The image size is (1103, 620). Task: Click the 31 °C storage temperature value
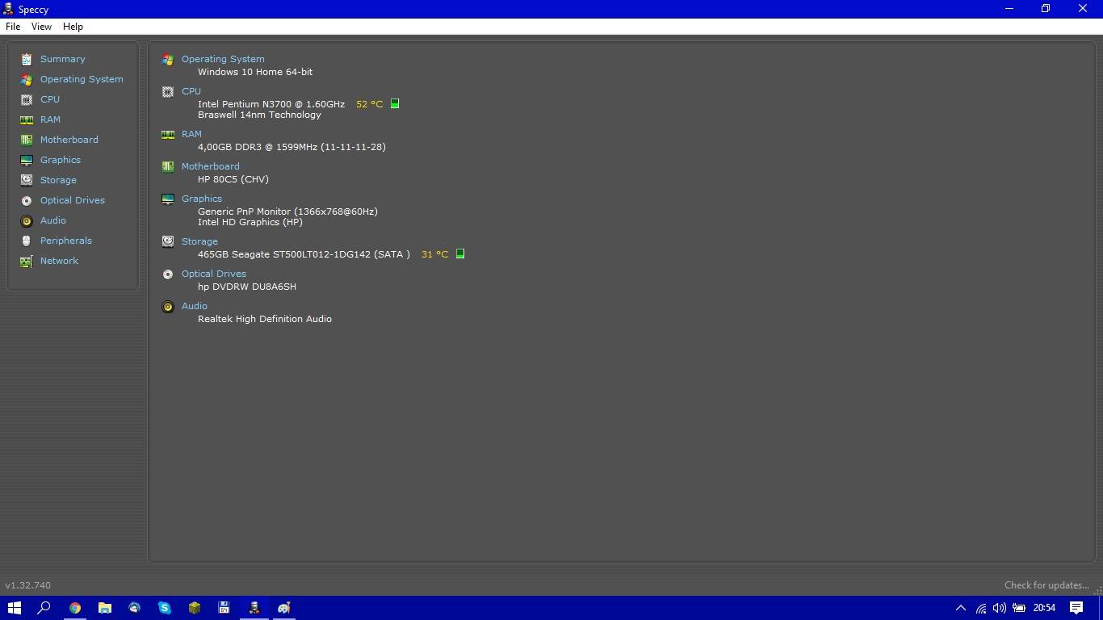(x=434, y=254)
